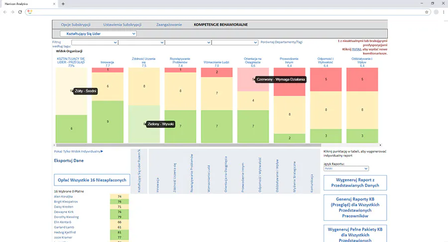Click Birgit Kleopatros in the employee list

click(x=66, y=201)
